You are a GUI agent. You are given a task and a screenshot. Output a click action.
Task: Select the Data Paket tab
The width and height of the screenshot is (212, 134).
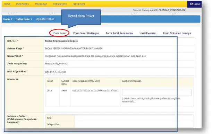pos(60,33)
